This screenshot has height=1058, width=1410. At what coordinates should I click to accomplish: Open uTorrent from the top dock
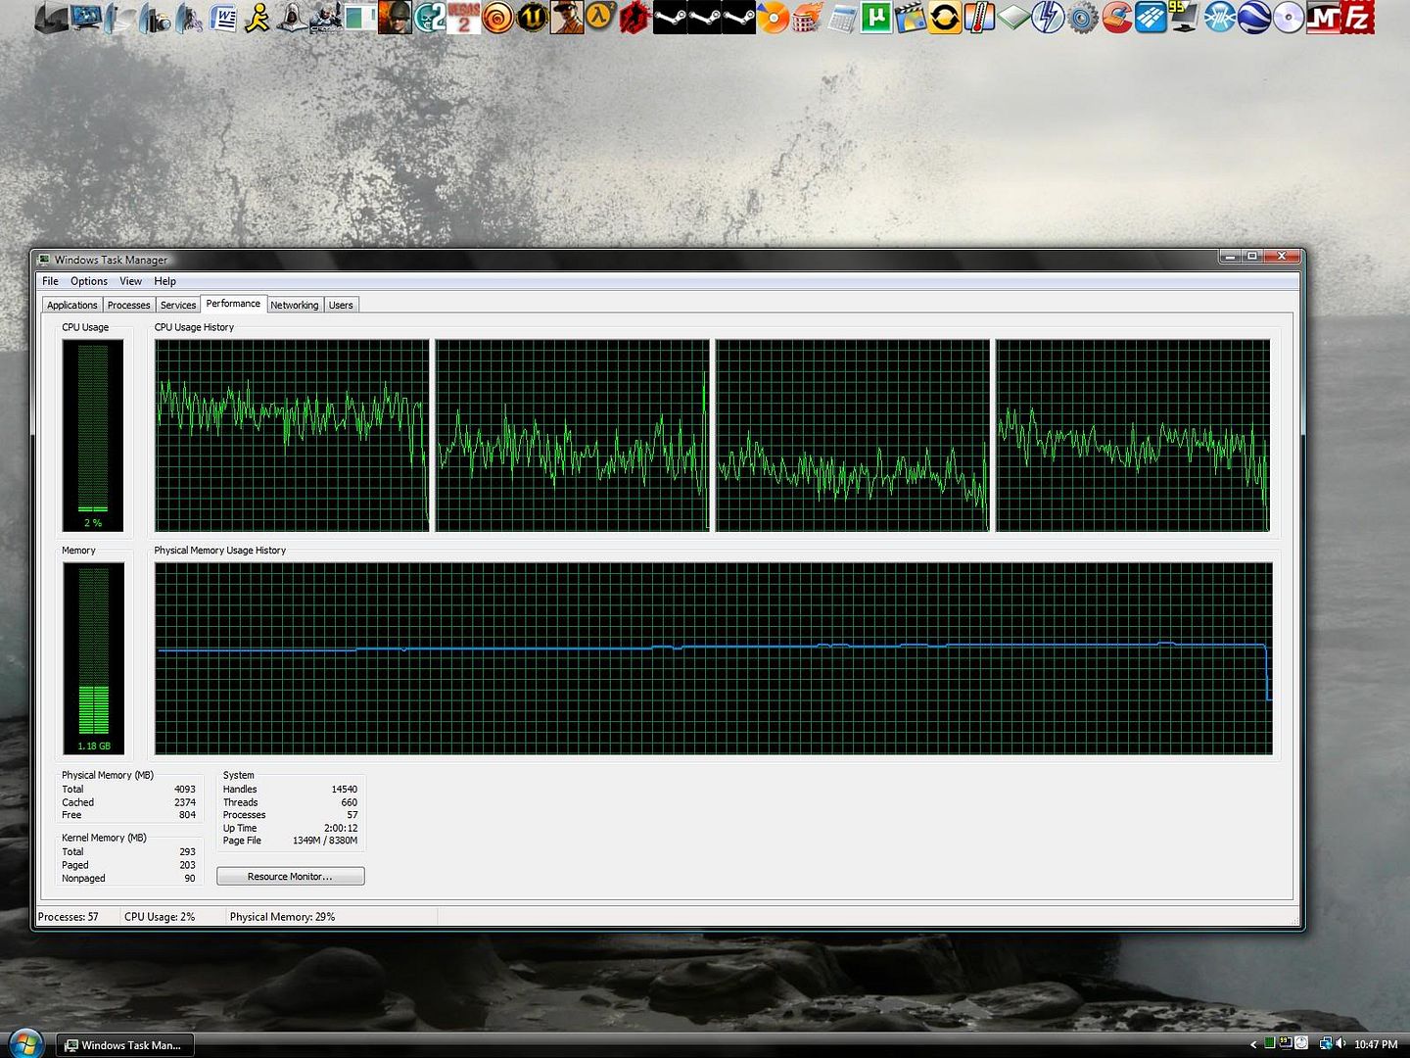(x=875, y=18)
